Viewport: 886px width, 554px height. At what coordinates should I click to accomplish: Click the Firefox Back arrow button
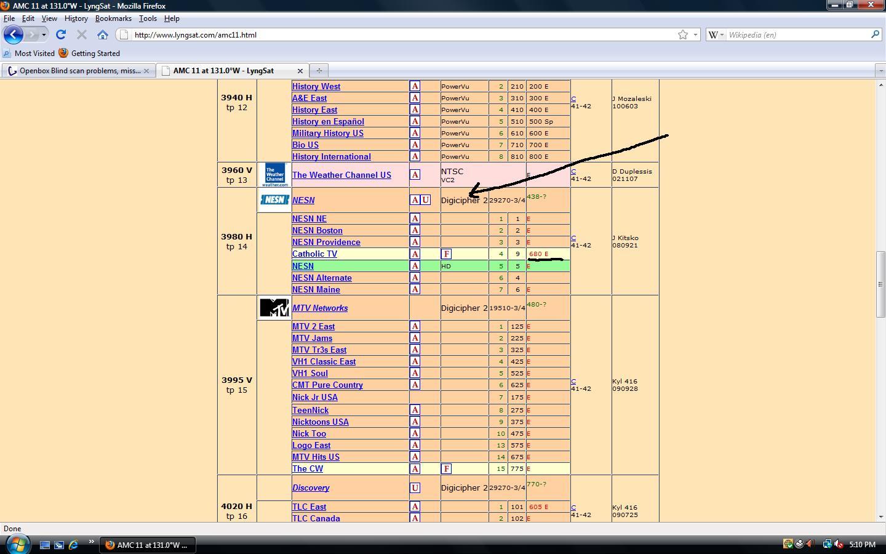pyautogui.click(x=13, y=35)
